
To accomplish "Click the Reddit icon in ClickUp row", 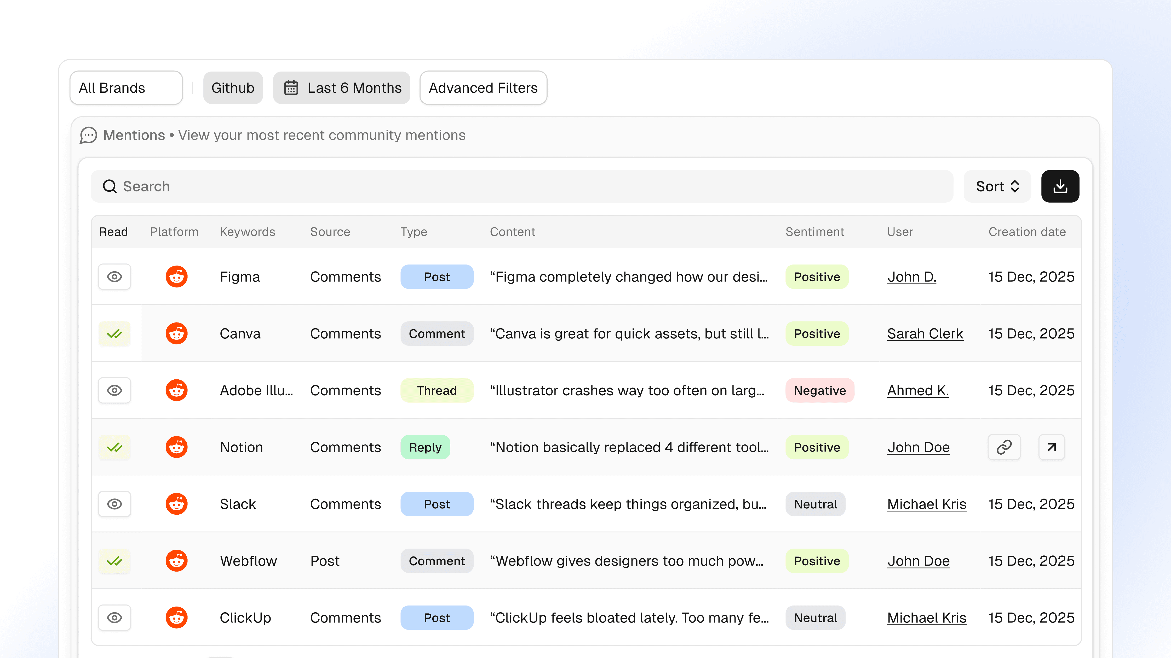I will coord(176,618).
